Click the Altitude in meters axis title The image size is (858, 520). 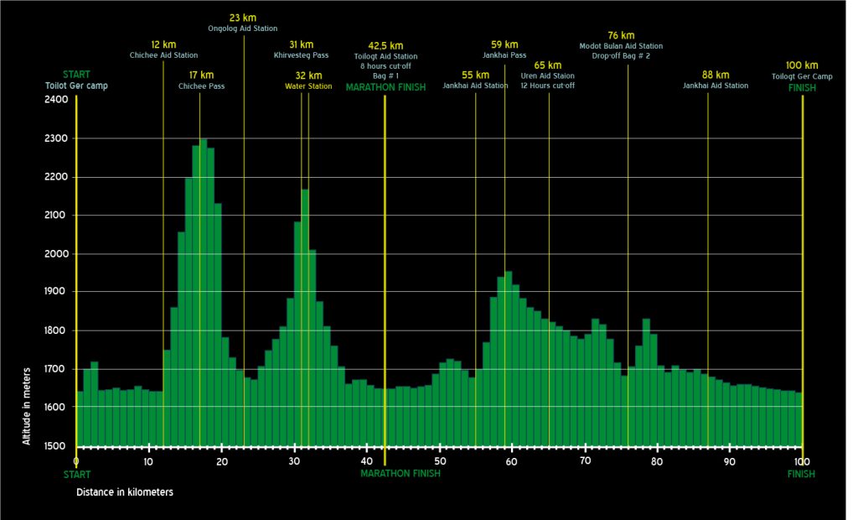pyautogui.click(x=27, y=405)
